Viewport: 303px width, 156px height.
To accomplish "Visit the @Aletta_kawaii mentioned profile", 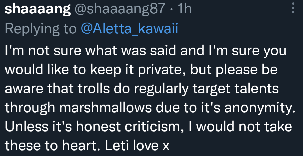I will [129, 29].
